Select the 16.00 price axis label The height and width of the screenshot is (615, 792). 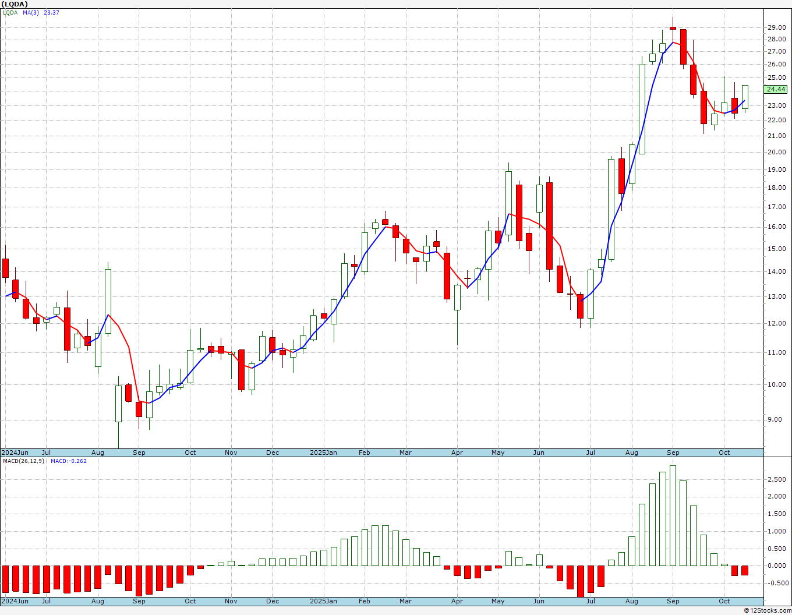tap(776, 227)
